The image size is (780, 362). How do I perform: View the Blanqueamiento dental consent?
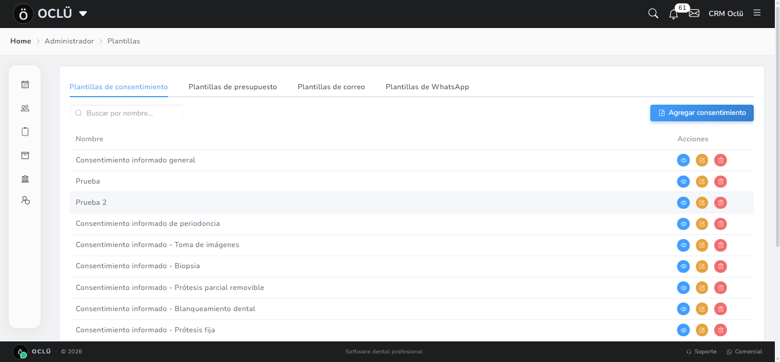(x=683, y=309)
